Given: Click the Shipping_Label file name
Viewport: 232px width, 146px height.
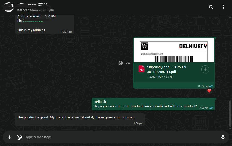Looking at the screenshot, I should click(167, 69).
